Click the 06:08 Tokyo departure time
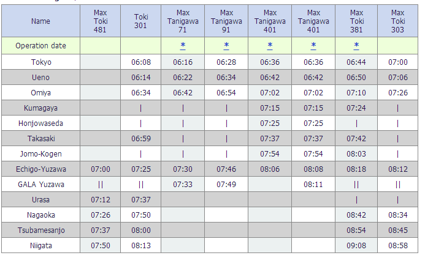Screen dimensions: 425x258 tap(141, 62)
